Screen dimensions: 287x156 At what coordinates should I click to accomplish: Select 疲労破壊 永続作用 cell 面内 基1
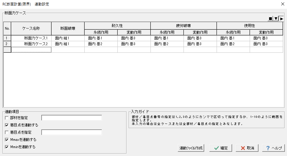(167, 38)
